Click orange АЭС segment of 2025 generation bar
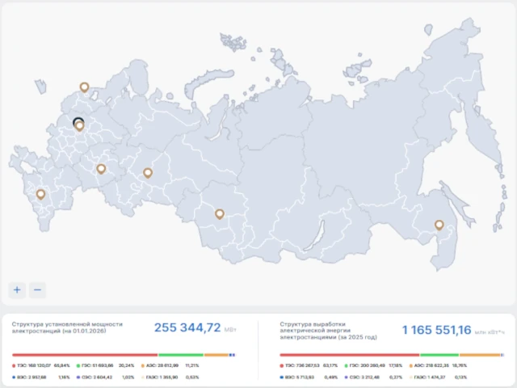Image resolution: width=517 pixels, height=388 pixels. click(x=480, y=355)
